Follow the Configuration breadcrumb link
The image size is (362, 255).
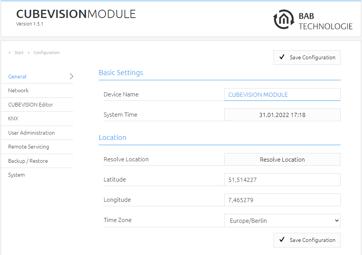[x=47, y=52]
